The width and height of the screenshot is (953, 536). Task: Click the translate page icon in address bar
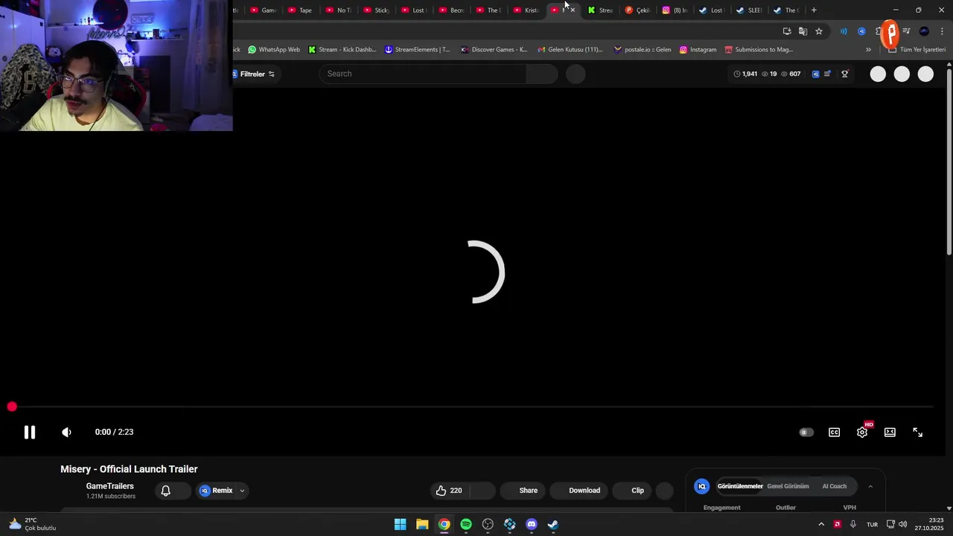click(x=803, y=31)
